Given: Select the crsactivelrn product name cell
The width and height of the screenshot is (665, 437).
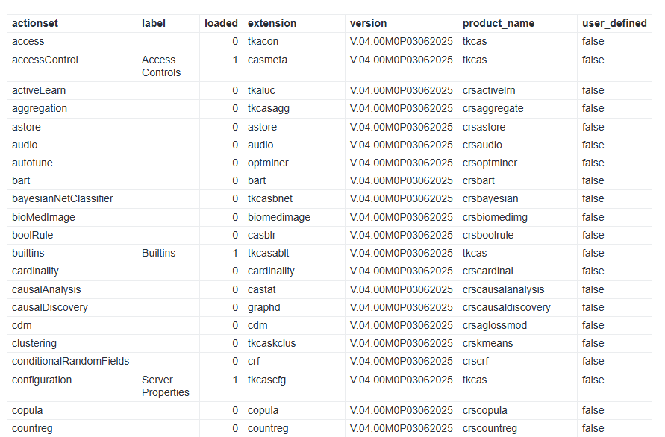Looking at the screenshot, I should [489, 90].
